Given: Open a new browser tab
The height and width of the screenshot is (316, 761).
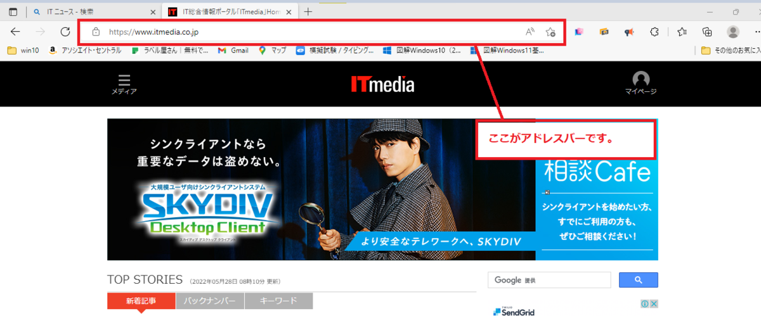Looking at the screenshot, I should pyautogui.click(x=308, y=12).
